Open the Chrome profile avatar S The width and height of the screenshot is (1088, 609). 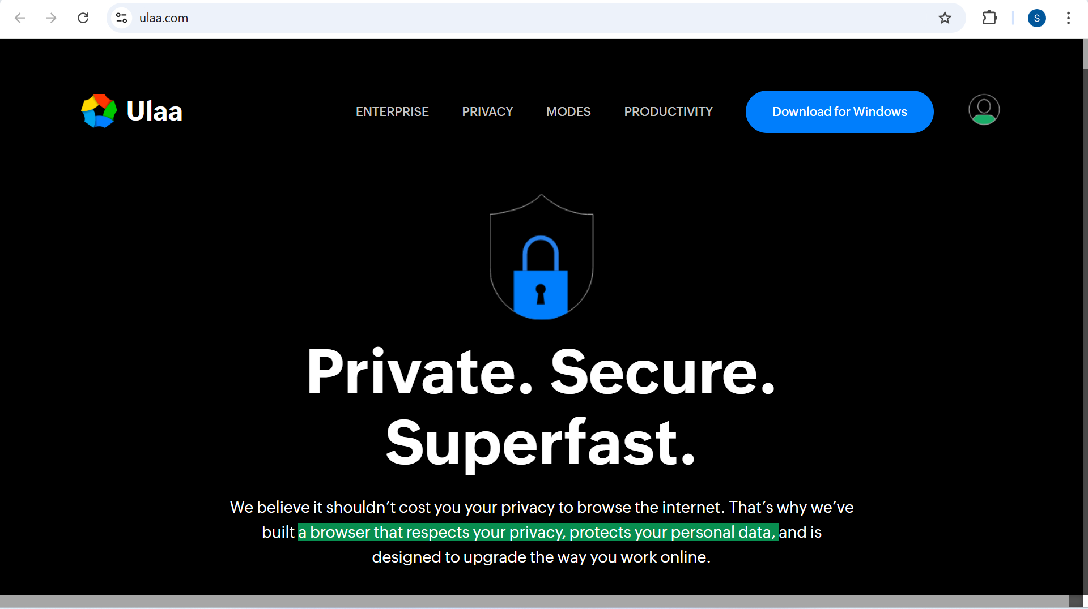point(1036,18)
